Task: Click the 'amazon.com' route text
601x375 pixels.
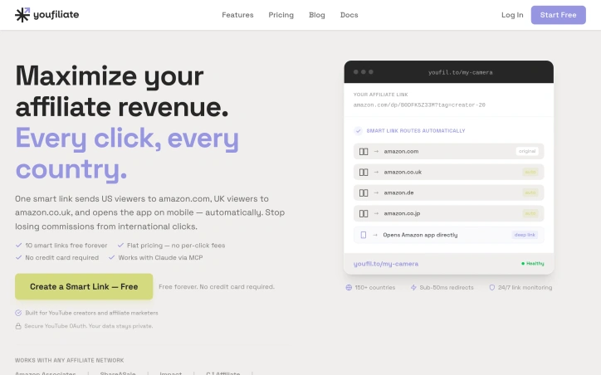Action: [x=401, y=151]
